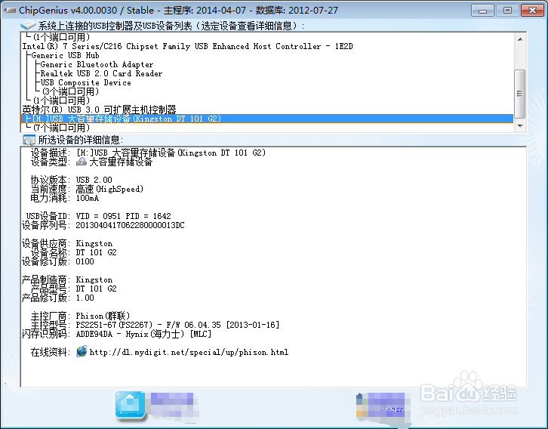Image resolution: width=548 pixels, height=429 pixels.
Task: Click the Kingston value next to 产品制造商
Action: coord(94,279)
